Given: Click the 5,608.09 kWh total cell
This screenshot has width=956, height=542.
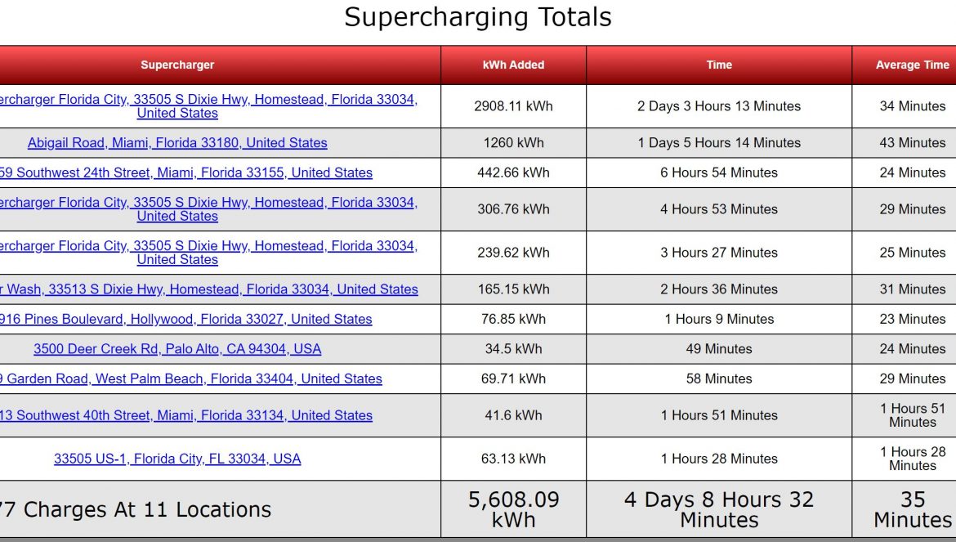Looking at the screenshot, I should [513, 509].
